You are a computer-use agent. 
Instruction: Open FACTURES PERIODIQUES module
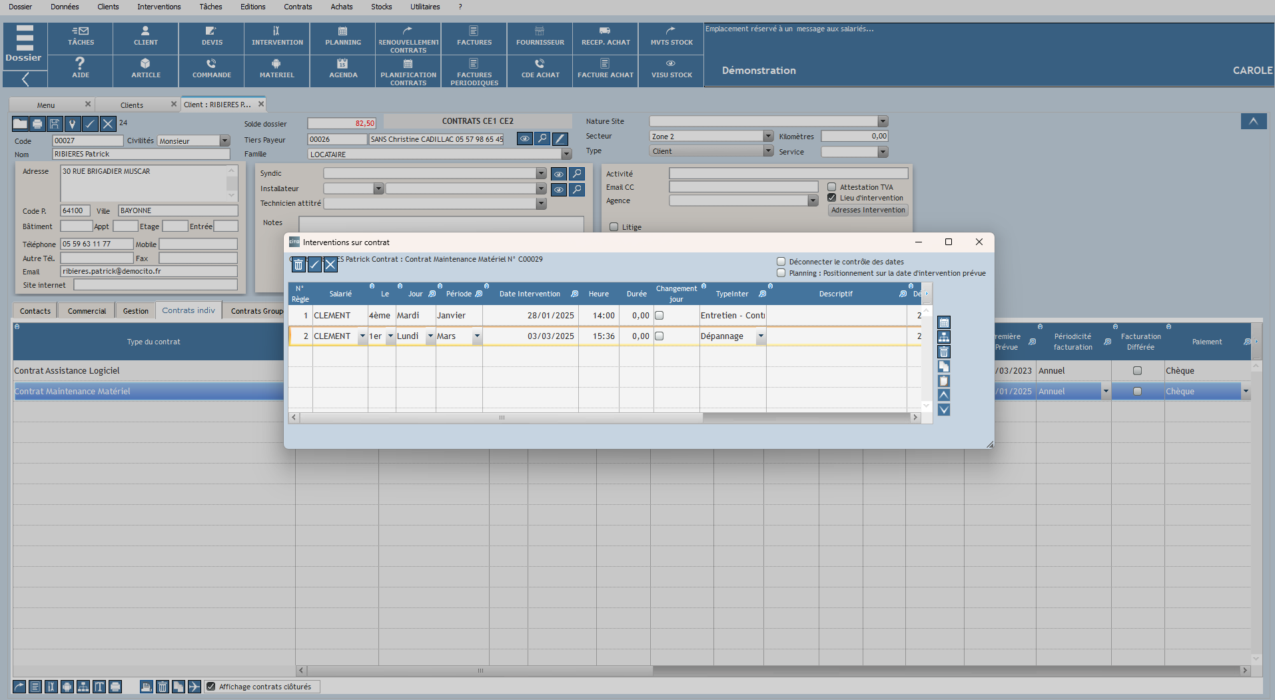(474, 70)
